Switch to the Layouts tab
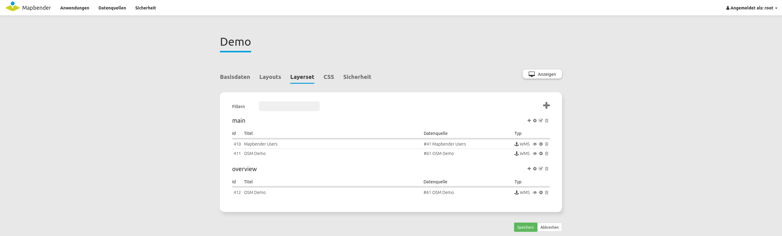The image size is (782, 236). click(270, 77)
